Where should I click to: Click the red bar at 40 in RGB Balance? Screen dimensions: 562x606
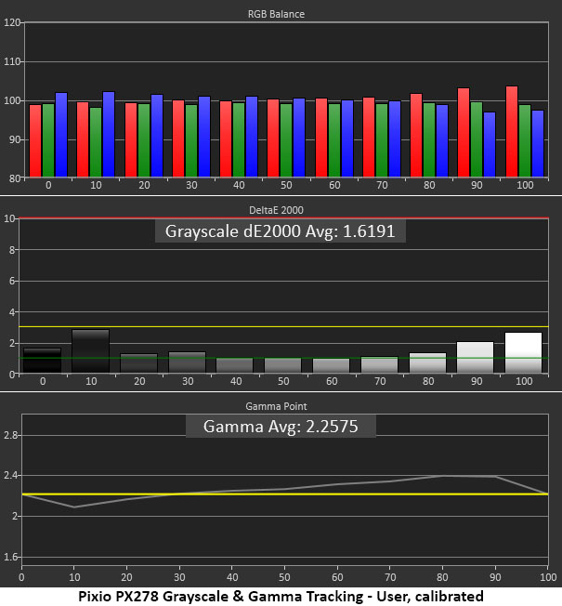pos(226,139)
